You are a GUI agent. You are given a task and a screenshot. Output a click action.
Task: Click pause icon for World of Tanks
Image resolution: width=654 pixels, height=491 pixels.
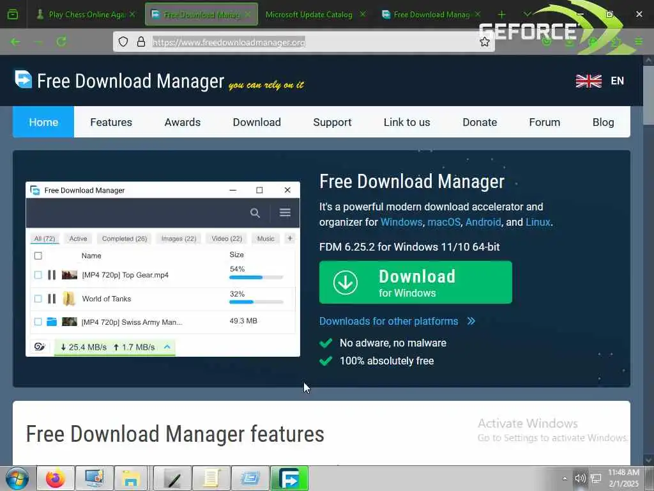(x=51, y=299)
